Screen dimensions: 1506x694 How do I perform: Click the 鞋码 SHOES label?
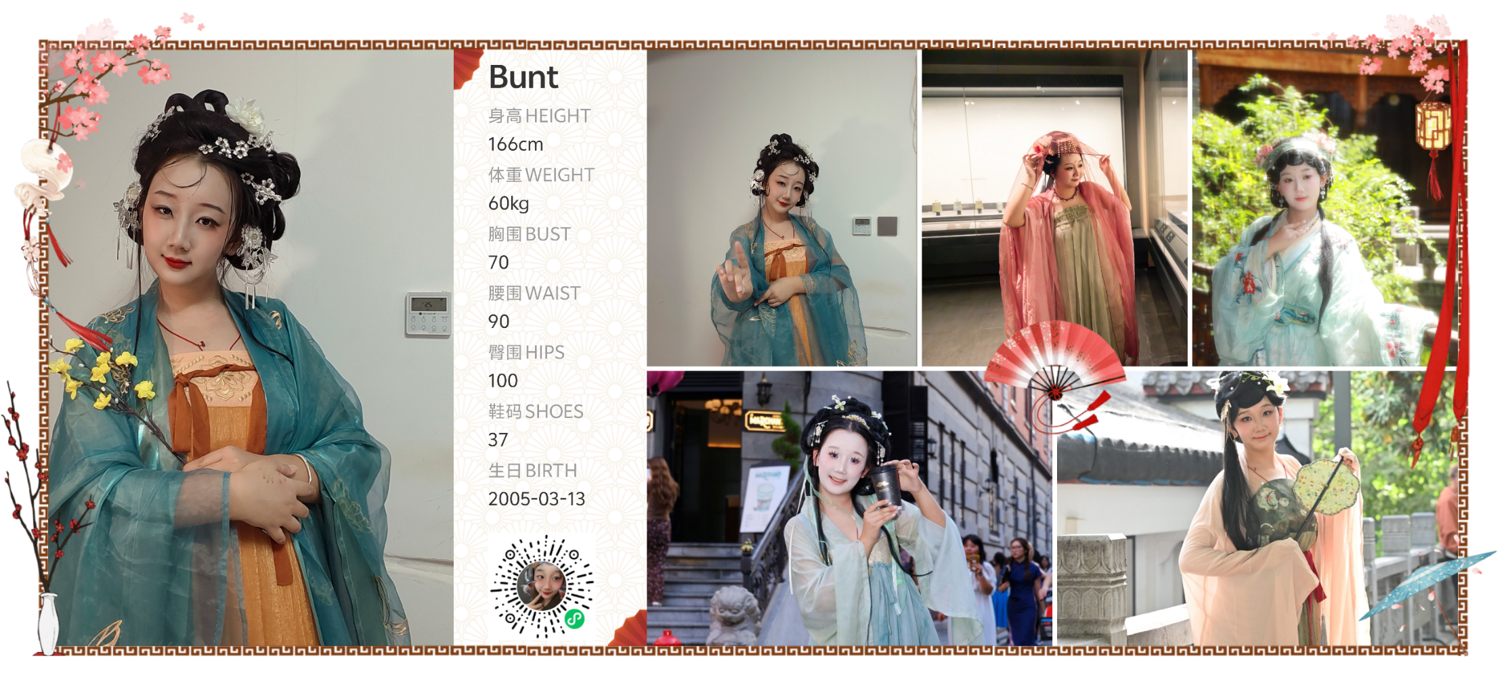(x=536, y=411)
